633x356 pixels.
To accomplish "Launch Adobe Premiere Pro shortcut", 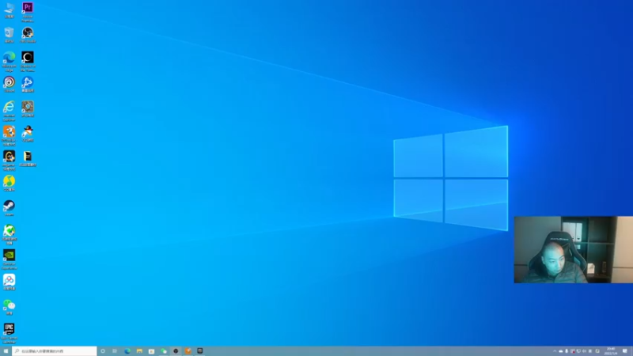I will [28, 11].
